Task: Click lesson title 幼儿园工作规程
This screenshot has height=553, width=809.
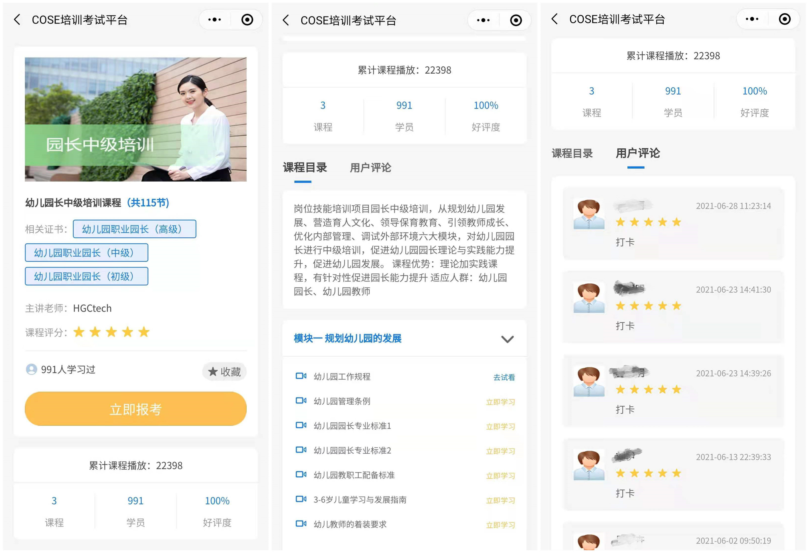Action: (x=342, y=376)
